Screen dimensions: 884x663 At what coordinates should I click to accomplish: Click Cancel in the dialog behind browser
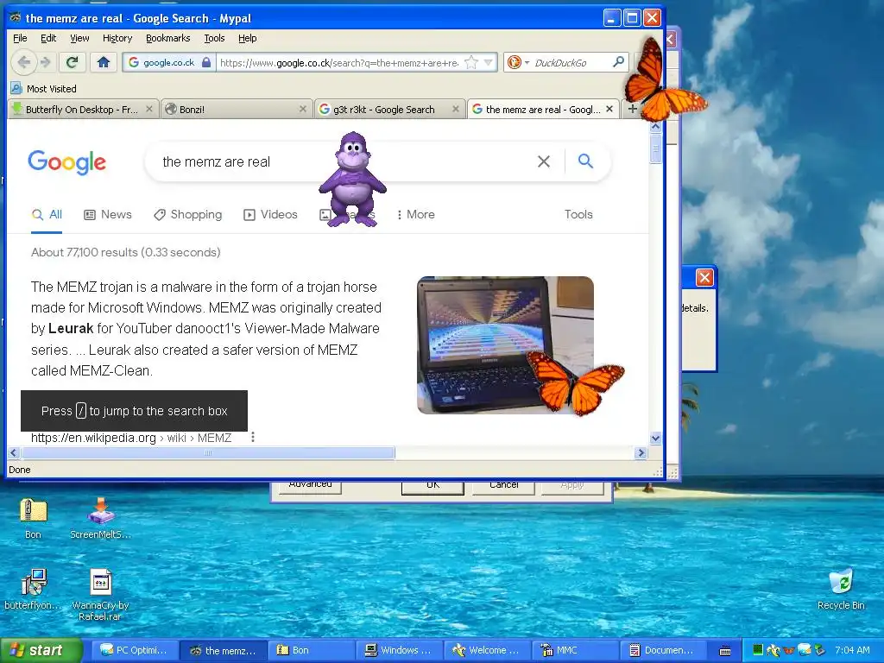click(503, 485)
